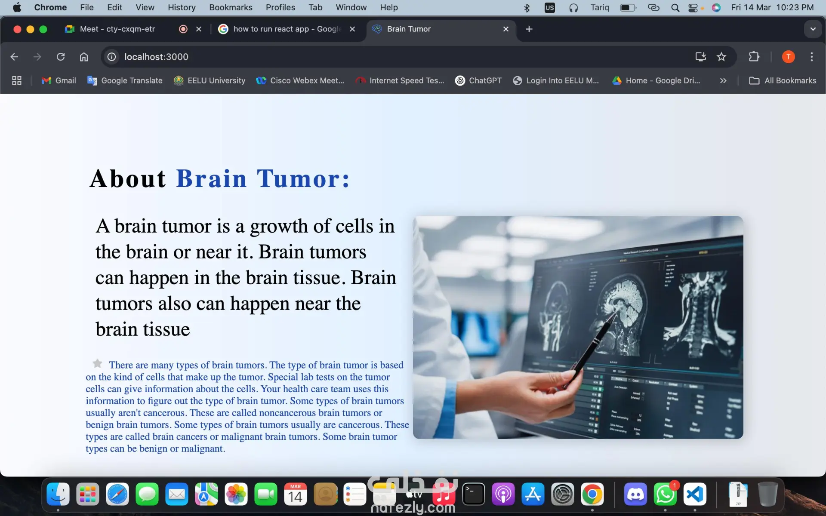Open the Tariq profile avatar in Chrome
The width and height of the screenshot is (826, 516).
[788, 56]
